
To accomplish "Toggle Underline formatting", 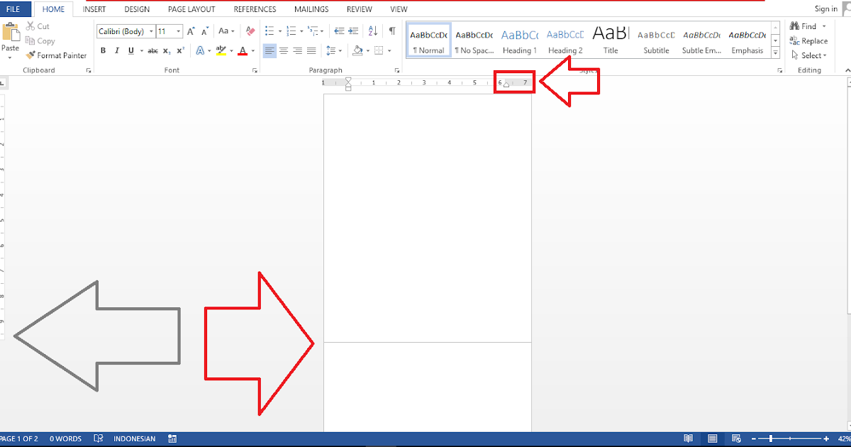I will (x=130, y=50).
